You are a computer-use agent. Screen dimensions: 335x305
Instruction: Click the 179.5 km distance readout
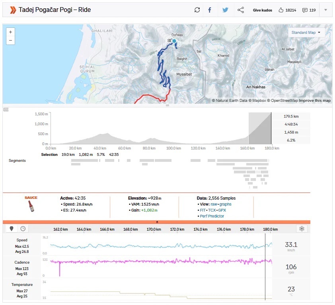click(291, 117)
